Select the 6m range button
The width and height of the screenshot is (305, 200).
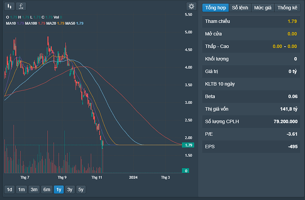click(46, 189)
